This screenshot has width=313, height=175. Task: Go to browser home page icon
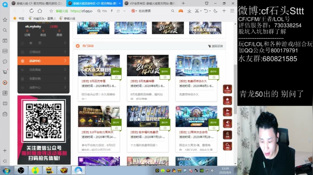(40, 11)
